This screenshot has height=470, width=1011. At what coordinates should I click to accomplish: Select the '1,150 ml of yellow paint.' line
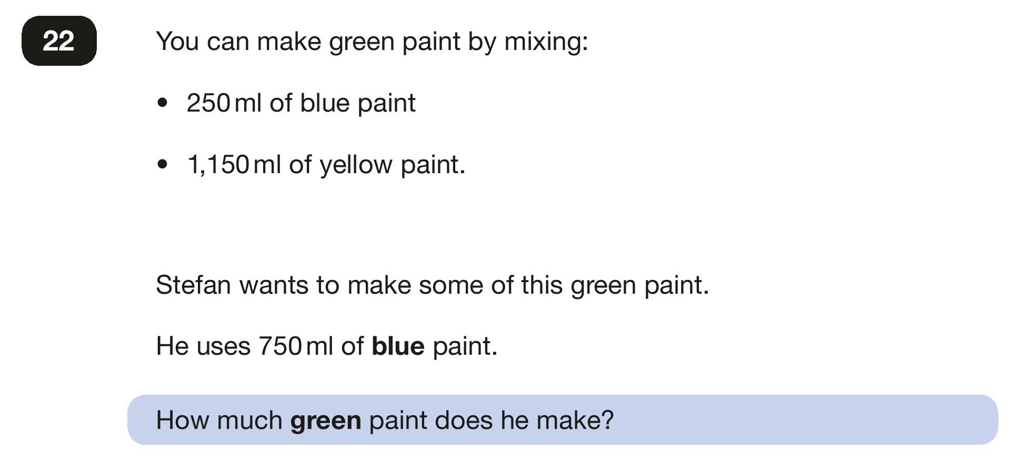point(326,165)
